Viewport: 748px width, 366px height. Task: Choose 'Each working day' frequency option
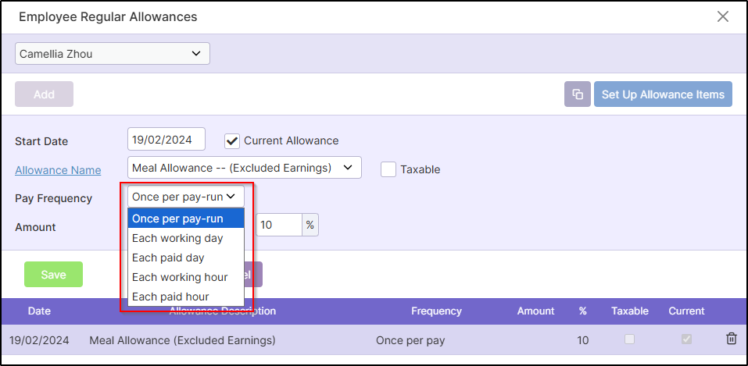click(x=185, y=238)
